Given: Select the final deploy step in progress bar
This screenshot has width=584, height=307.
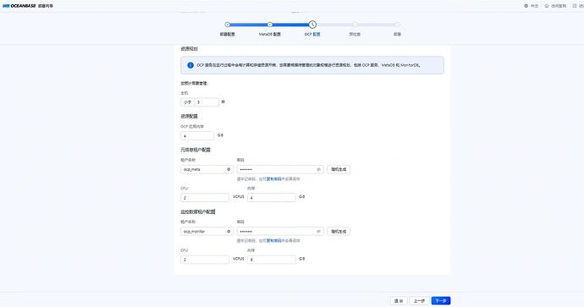Looking at the screenshot, I should 398,25.
